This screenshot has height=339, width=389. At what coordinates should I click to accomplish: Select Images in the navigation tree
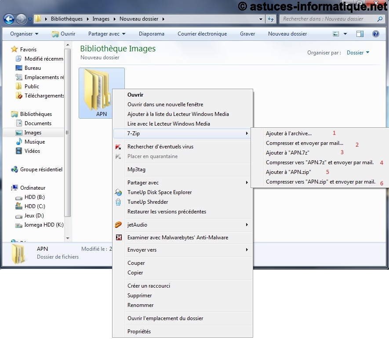click(x=33, y=133)
